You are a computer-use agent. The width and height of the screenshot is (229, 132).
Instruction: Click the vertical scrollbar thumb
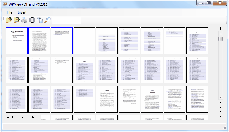point(221,39)
